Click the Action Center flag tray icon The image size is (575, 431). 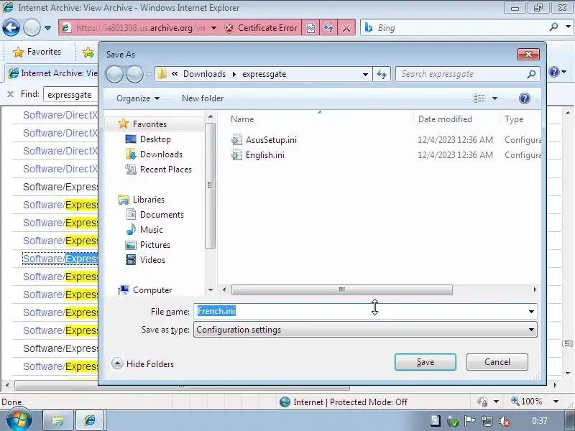pyautogui.click(x=469, y=421)
